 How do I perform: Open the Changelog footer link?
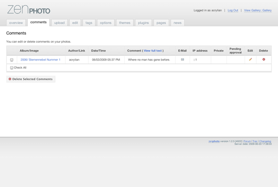pos(265,141)
